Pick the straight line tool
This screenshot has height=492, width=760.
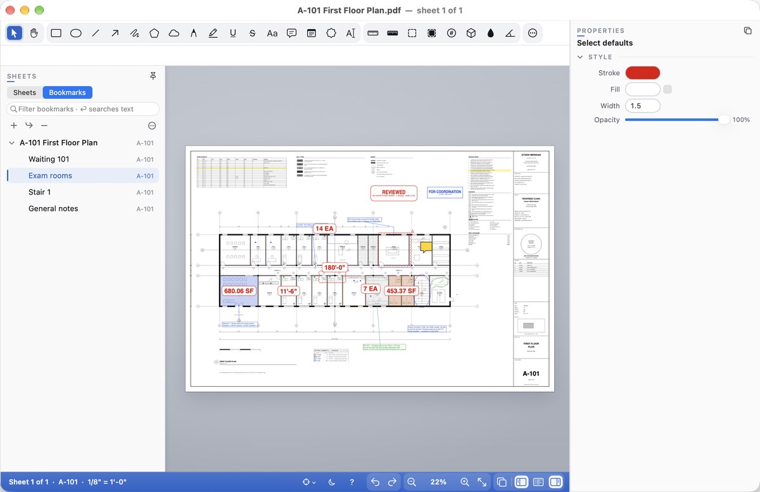[x=96, y=33]
